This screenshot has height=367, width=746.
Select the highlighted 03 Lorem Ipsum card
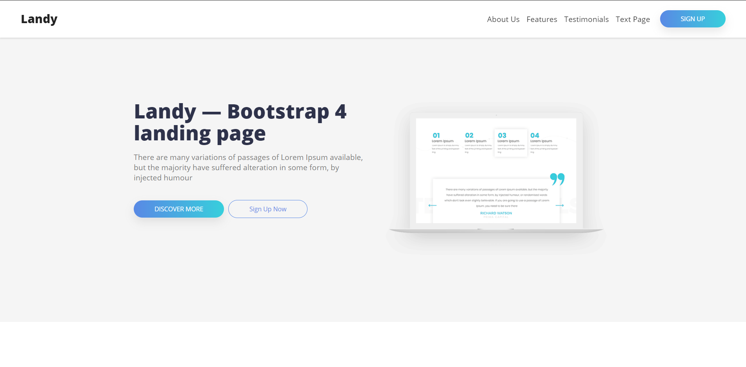(x=510, y=143)
